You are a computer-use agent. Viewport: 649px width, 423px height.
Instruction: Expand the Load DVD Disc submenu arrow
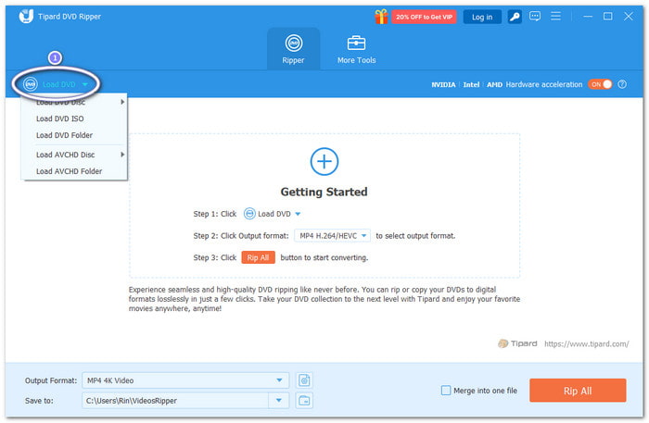(122, 102)
